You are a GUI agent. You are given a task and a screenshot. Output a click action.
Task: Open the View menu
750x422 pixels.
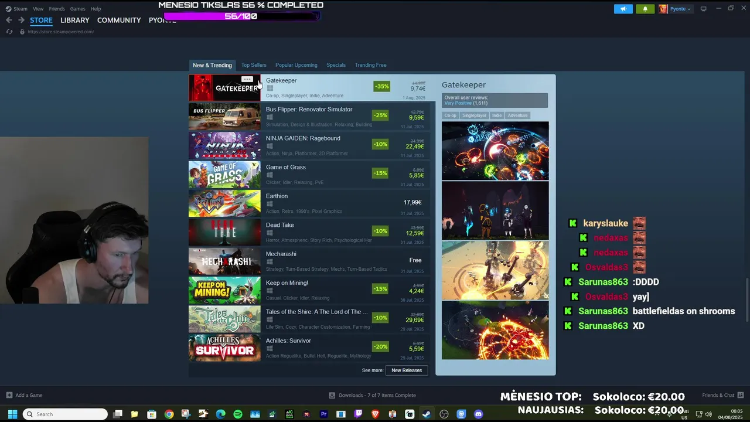[x=38, y=9]
